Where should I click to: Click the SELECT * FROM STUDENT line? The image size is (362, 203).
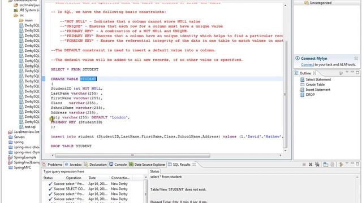(75, 69)
